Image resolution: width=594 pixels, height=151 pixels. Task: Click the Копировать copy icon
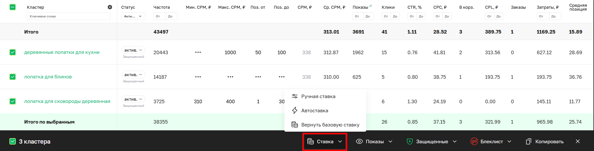(529, 141)
